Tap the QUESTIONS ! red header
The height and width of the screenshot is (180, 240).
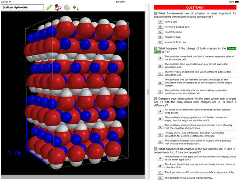[x=195, y=7]
